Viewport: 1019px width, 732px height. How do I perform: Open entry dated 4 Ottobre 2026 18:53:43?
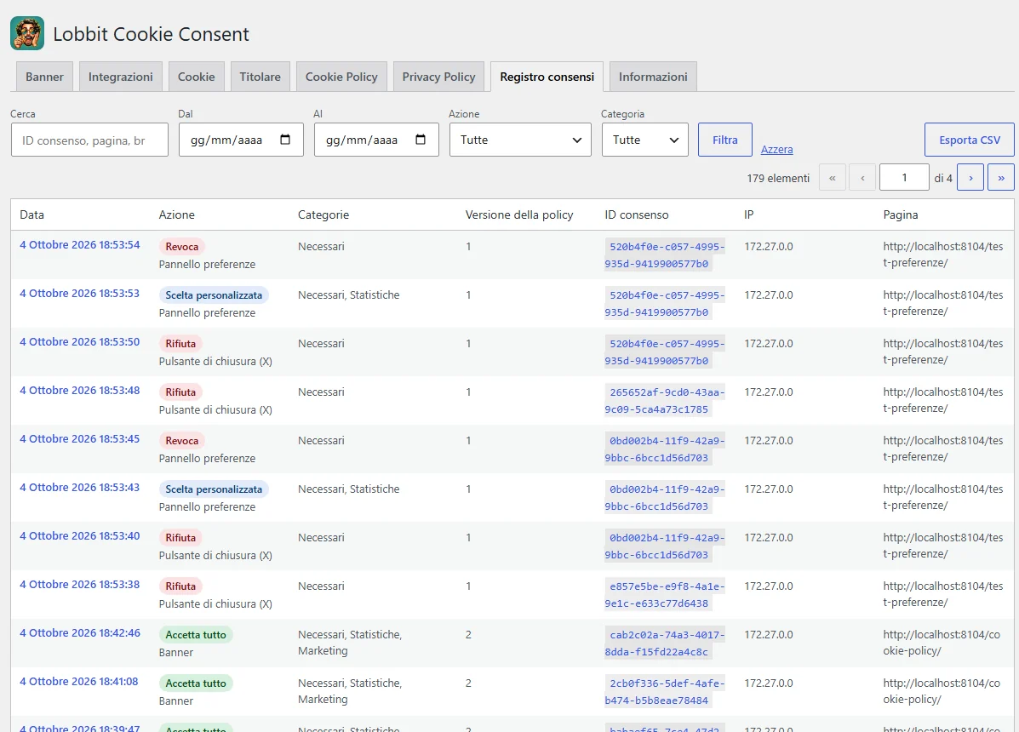(x=80, y=487)
